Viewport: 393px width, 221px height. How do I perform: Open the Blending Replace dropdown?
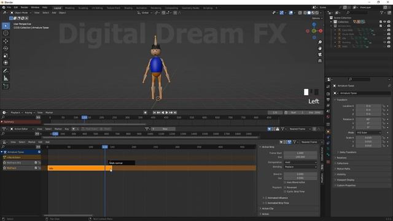[300, 167]
